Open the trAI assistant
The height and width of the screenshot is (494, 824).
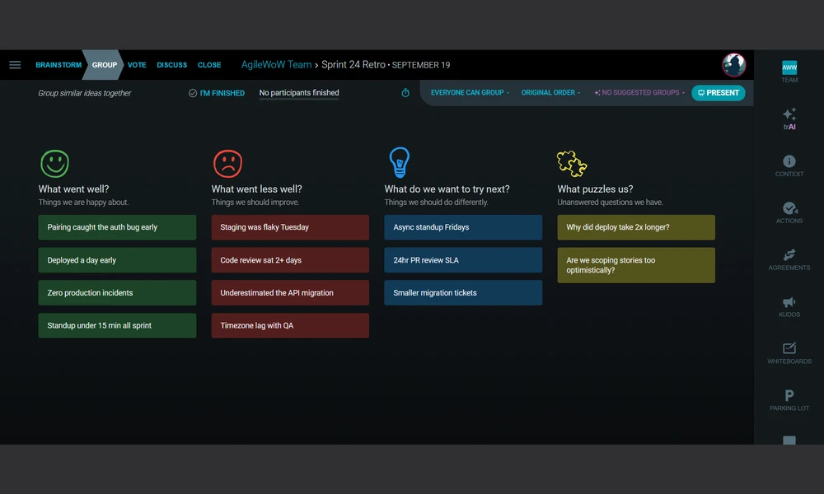click(x=789, y=119)
